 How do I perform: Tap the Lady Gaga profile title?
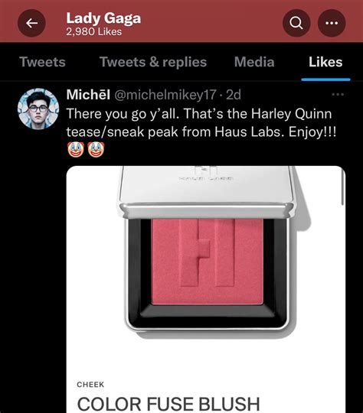point(103,18)
